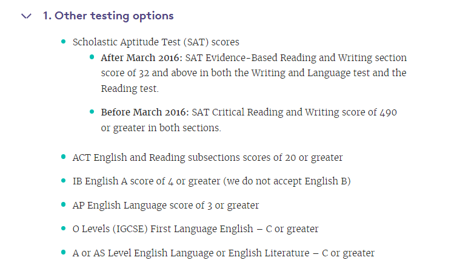Click the bold 'Before March 2016:' label
Screen dimensions: 451x266
pos(140,112)
